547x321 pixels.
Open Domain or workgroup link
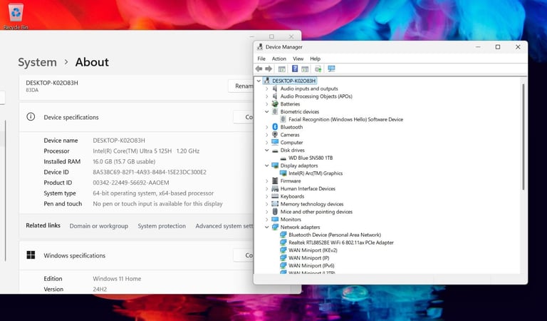coord(99,225)
